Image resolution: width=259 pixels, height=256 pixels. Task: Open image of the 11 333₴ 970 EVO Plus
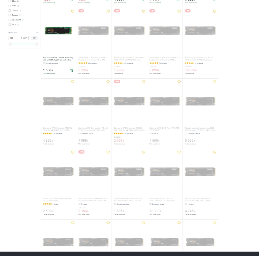pyautogui.click(x=165, y=171)
